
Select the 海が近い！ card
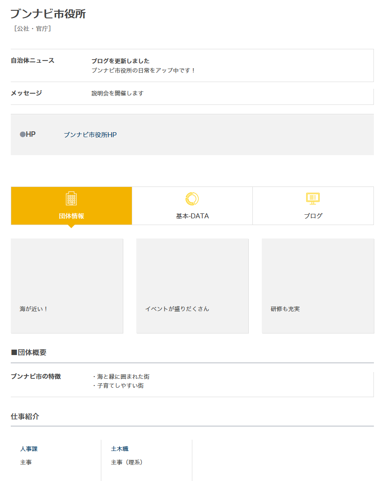(x=67, y=286)
